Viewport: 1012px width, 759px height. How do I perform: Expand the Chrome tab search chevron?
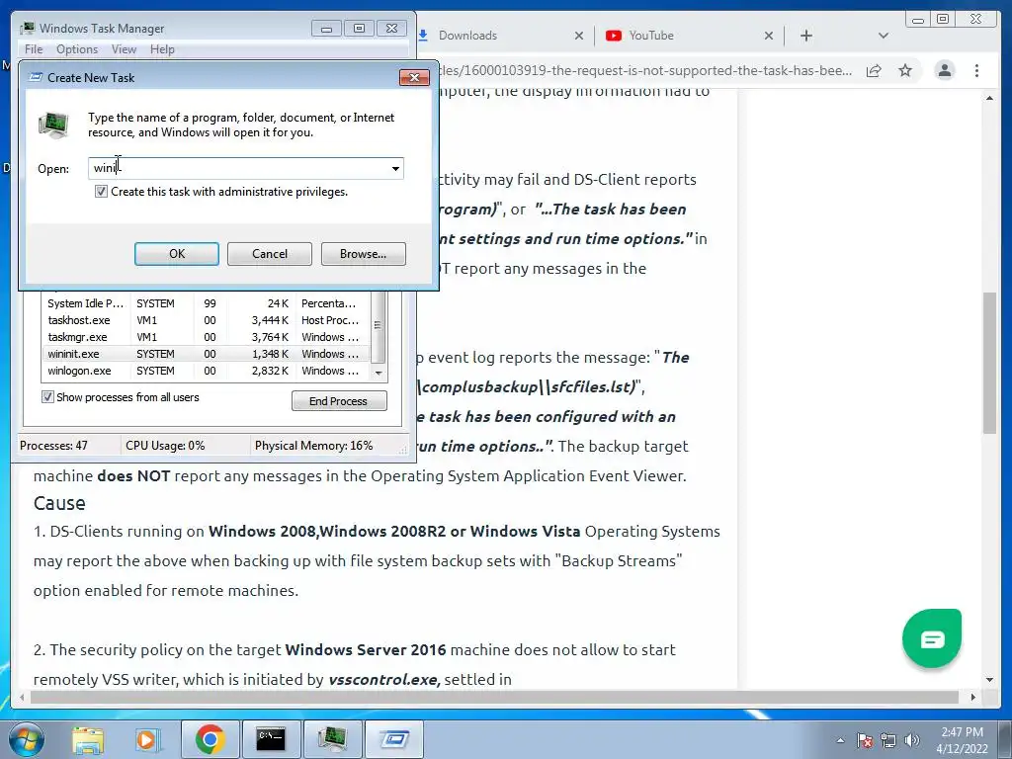883,36
